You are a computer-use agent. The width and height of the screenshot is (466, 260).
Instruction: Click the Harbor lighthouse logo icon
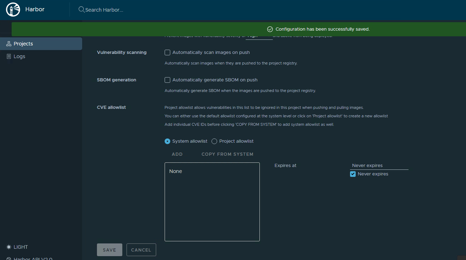tap(13, 10)
